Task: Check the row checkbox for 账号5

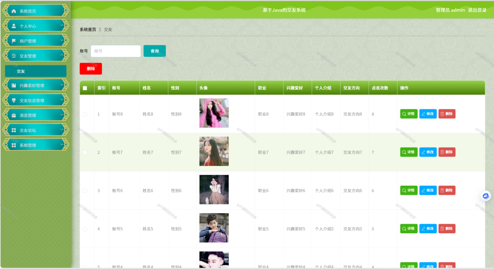Action: (x=85, y=229)
